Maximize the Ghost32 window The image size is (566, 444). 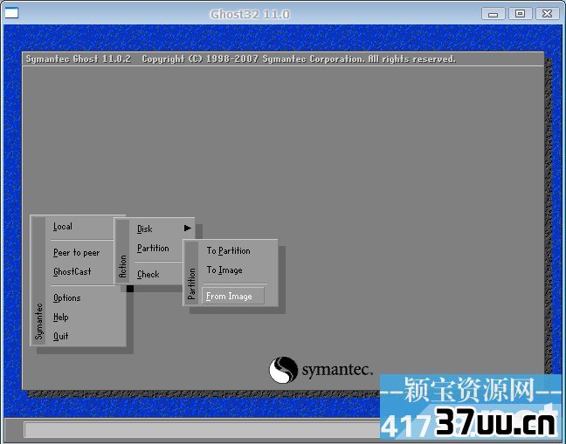point(520,14)
